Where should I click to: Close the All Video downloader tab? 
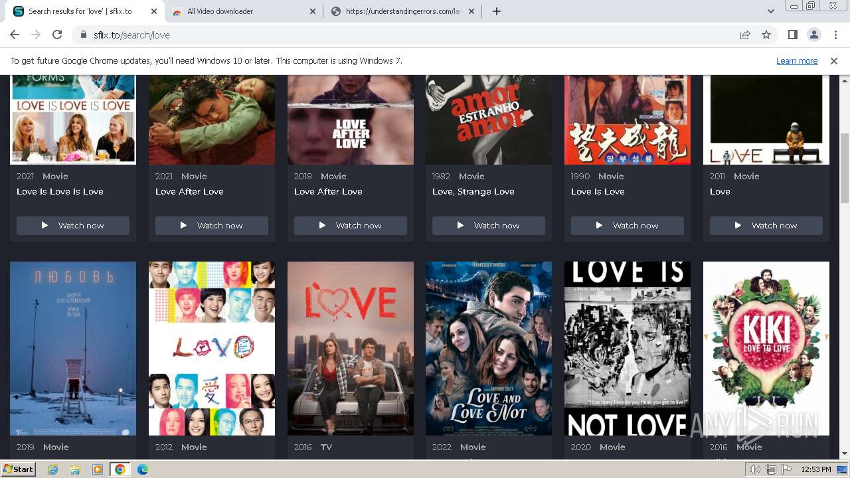point(312,11)
